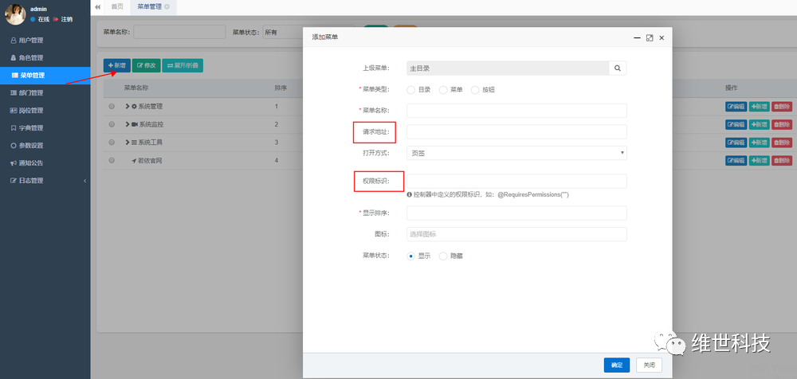
Task: Open 字典管理 in the sidebar
Action: (45, 128)
